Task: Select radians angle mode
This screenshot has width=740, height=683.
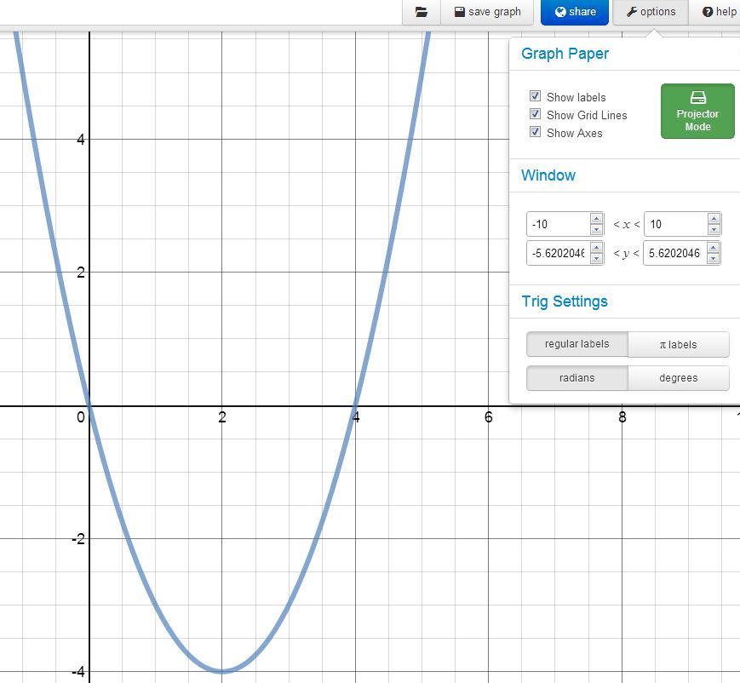Action: tap(577, 378)
